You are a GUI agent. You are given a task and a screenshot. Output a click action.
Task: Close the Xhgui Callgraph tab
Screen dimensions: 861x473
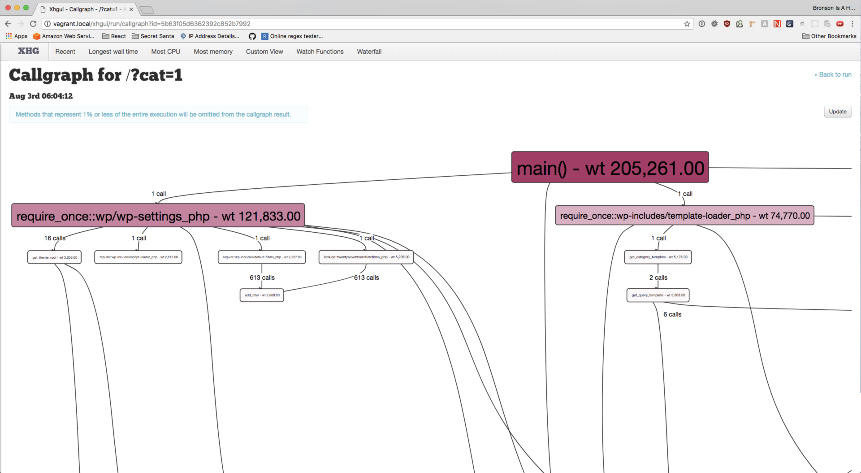click(131, 9)
